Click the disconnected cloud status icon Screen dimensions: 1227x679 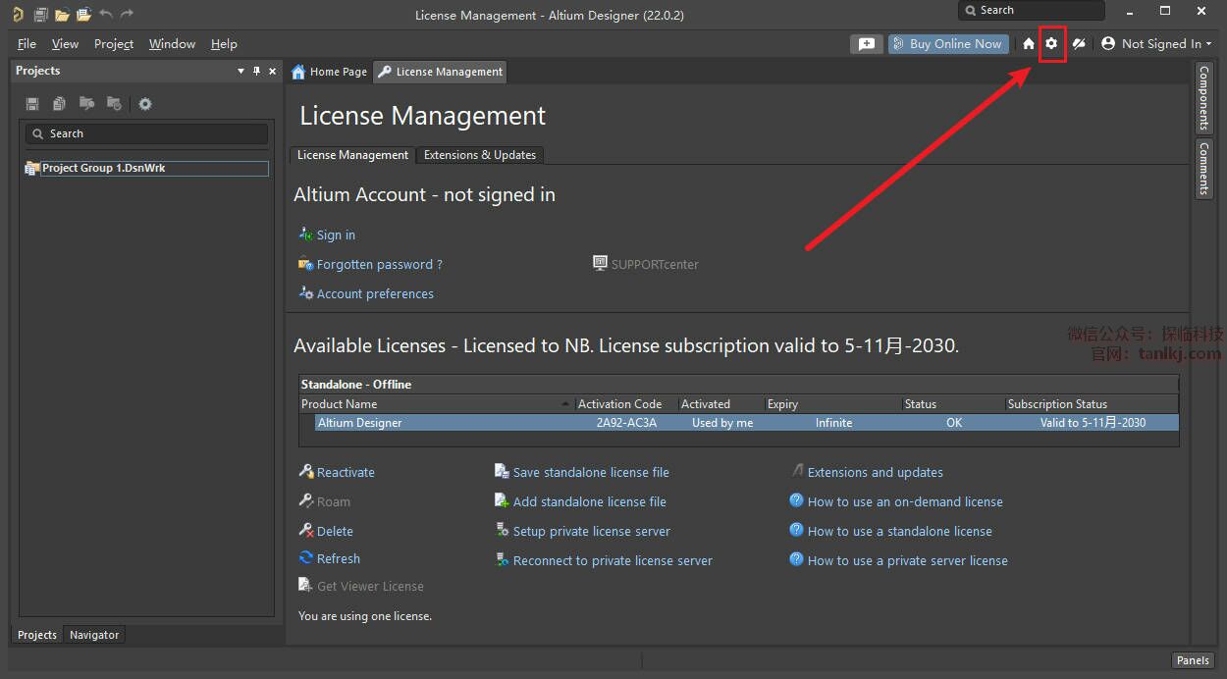coord(1079,43)
